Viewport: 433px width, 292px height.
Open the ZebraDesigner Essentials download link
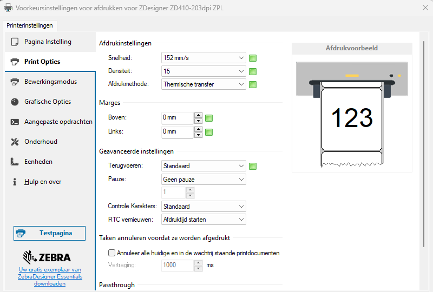50,276
